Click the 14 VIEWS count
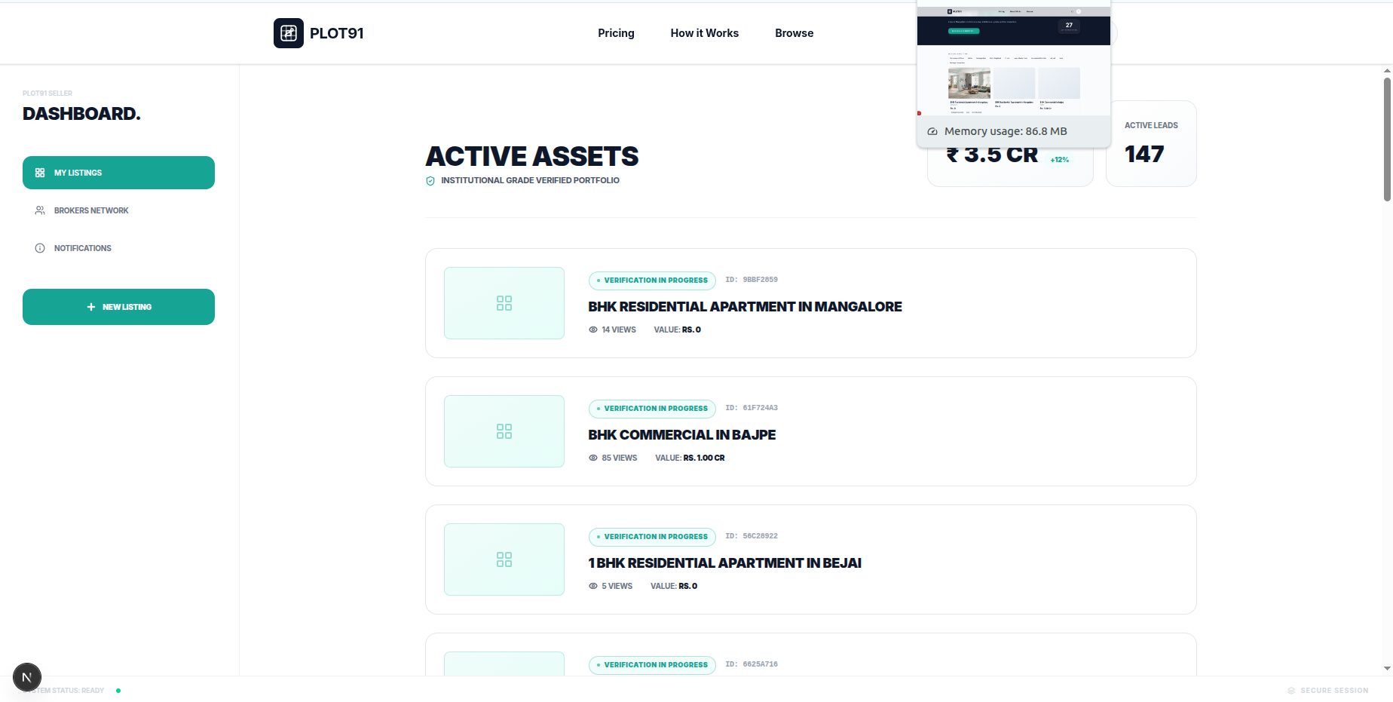1393x702 pixels. pos(619,330)
